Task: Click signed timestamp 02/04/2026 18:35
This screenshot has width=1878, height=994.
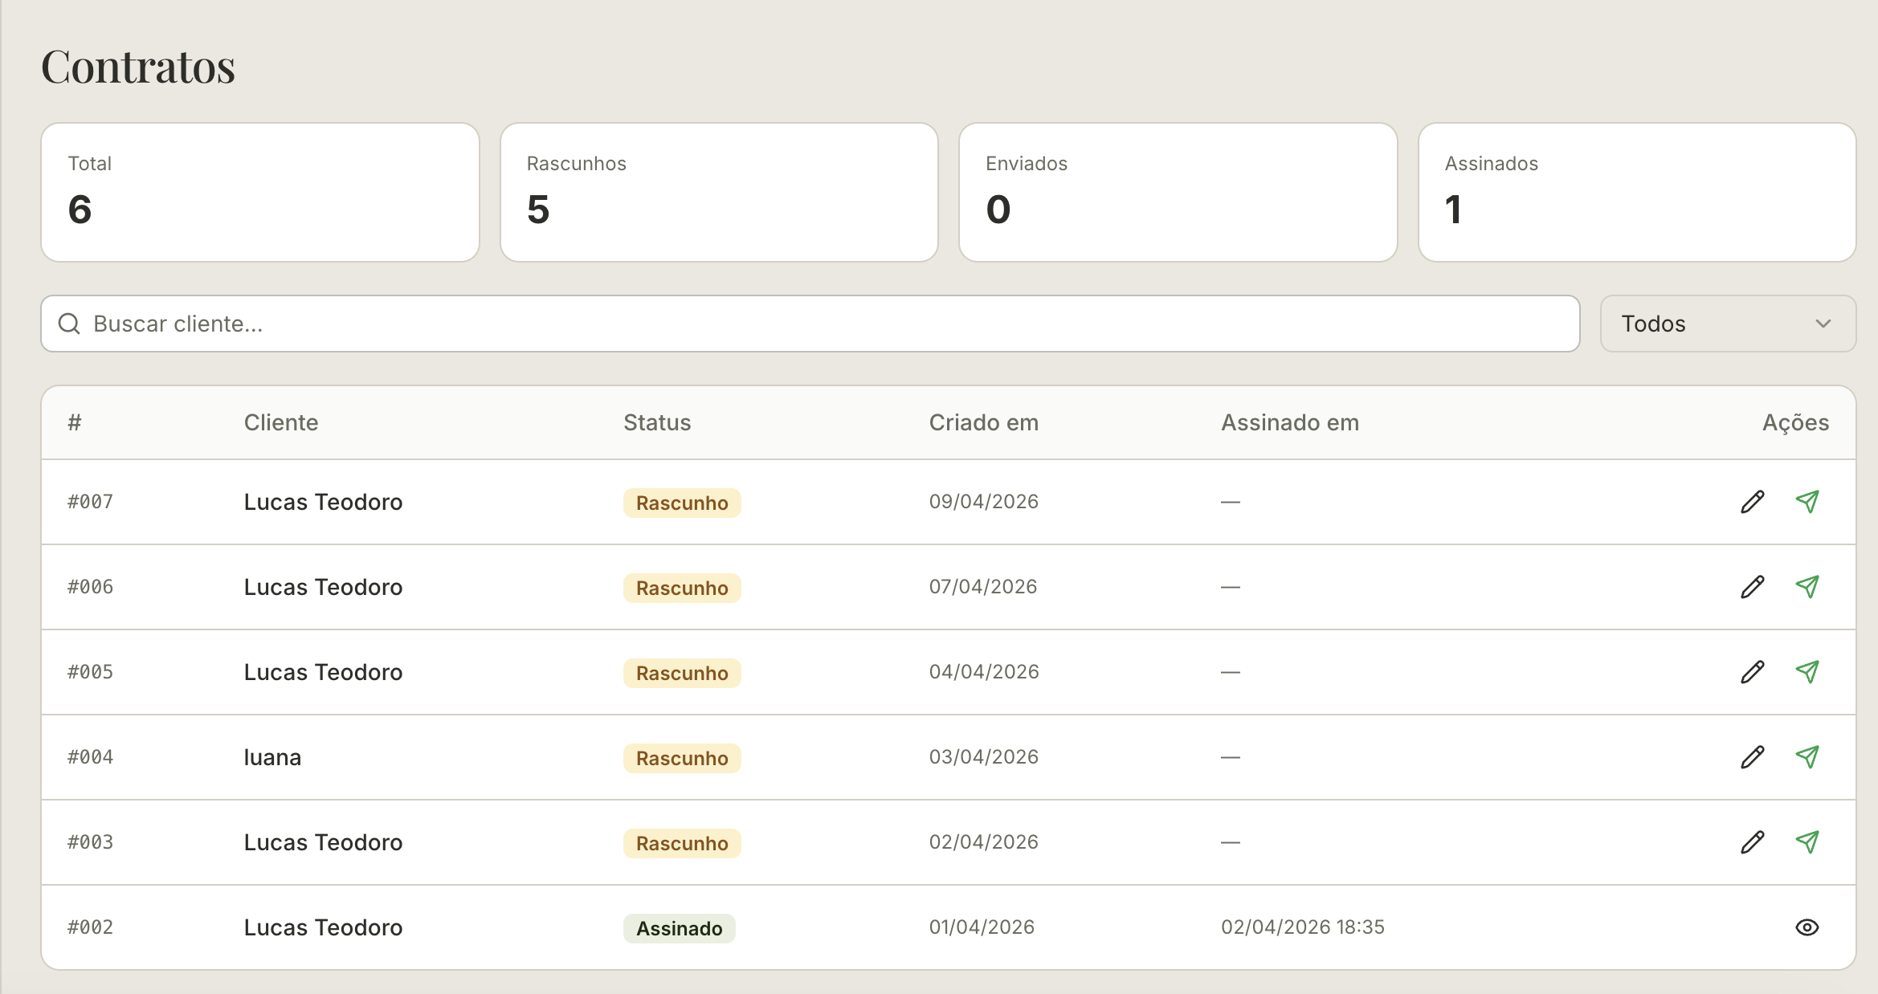Action: [x=1303, y=927]
